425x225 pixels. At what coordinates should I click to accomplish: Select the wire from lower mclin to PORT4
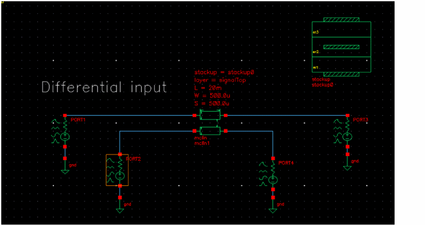point(250,131)
